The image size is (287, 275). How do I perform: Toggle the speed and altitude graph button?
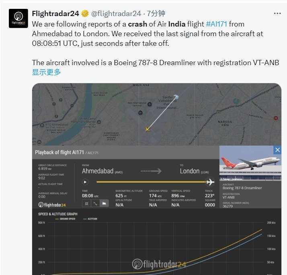point(104,203)
